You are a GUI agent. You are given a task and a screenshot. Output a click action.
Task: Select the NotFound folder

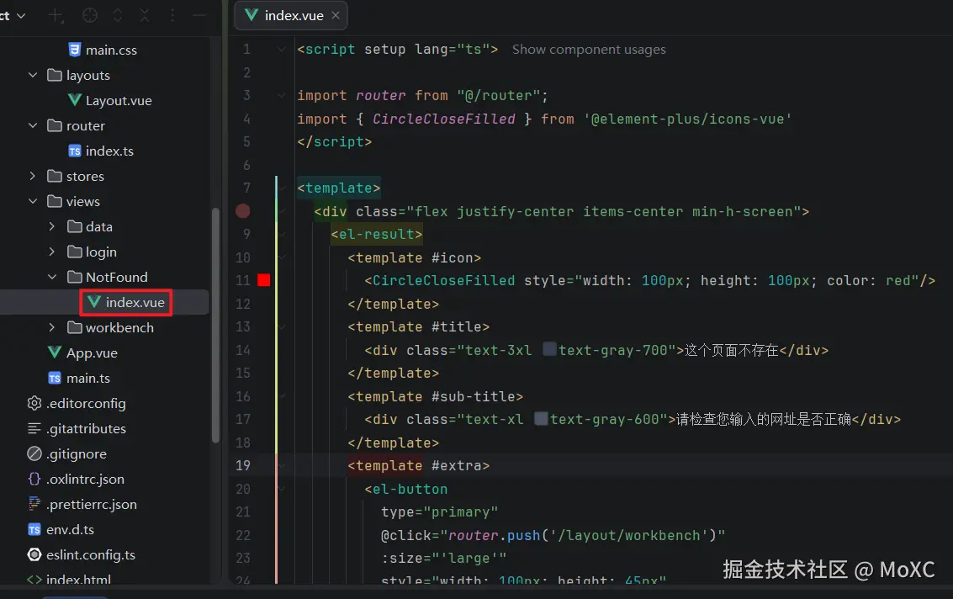click(x=117, y=278)
